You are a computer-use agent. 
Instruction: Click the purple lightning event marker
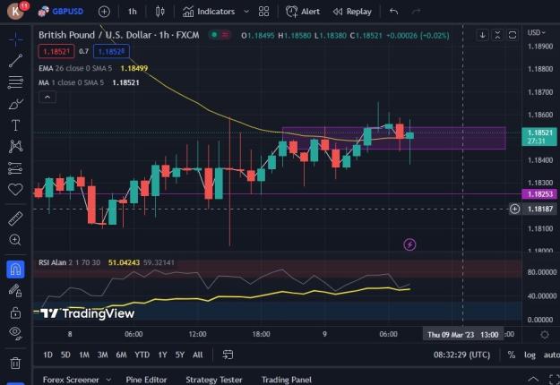pos(409,244)
